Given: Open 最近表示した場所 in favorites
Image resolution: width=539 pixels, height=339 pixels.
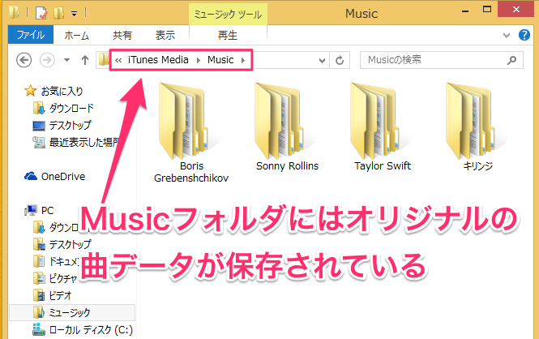Looking at the screenshot, I should [x=75, y=142].
